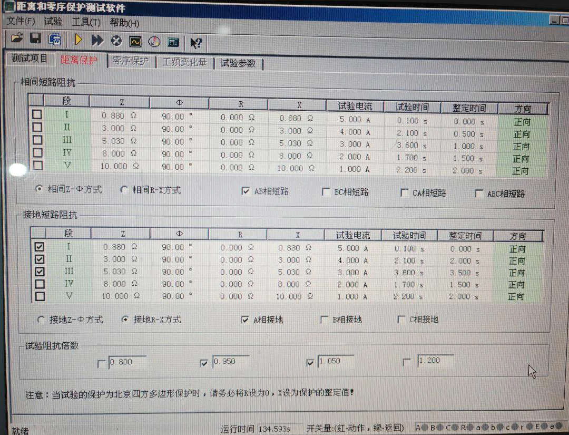Click the open file folder icon
This screenshot has width=569, height=435.
(x=17, y=39)
